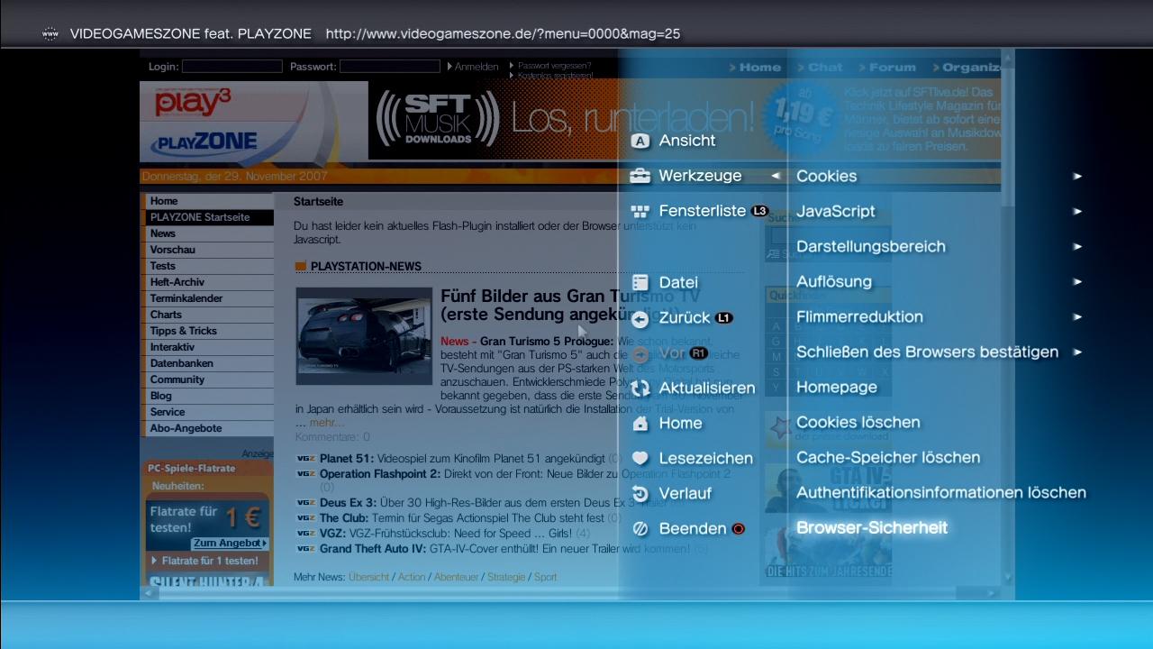Reload the page via Aktualisieren icon
Screen dimensions: 1153x649
click(x=640, y=388)
